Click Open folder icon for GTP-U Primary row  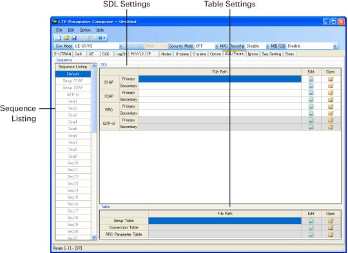pyautogui.click(x=331, y=120)
